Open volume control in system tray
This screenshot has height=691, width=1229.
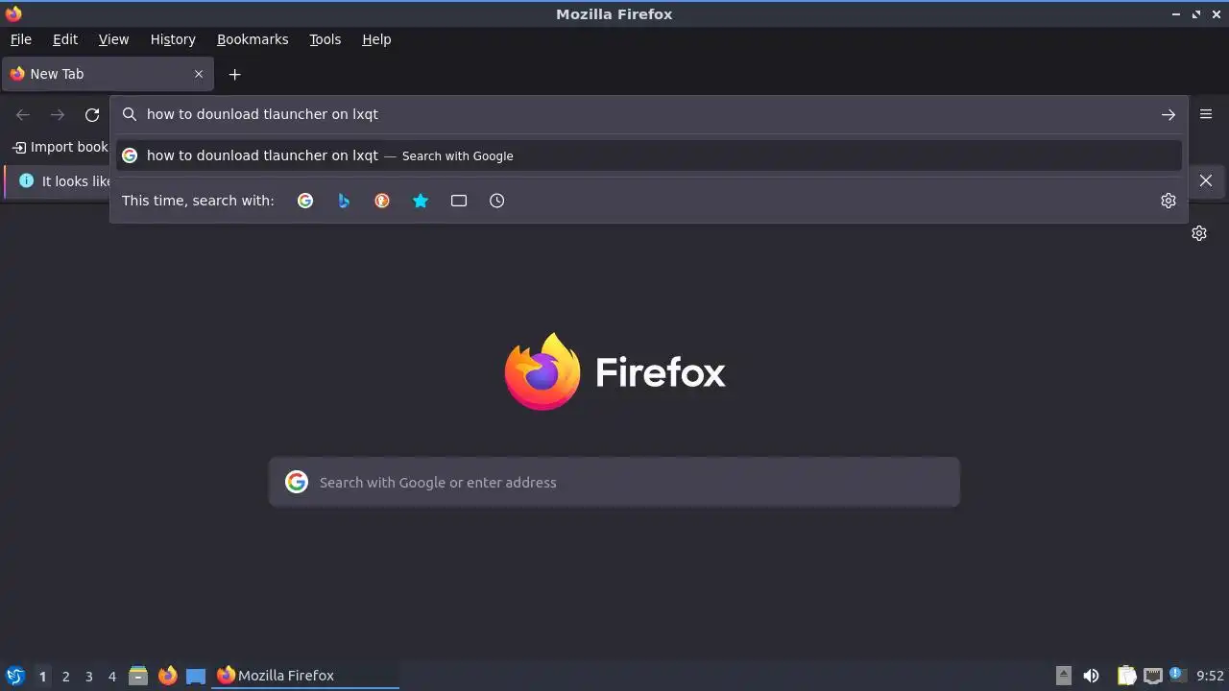pyautogui.click(x=1091, y=676)
